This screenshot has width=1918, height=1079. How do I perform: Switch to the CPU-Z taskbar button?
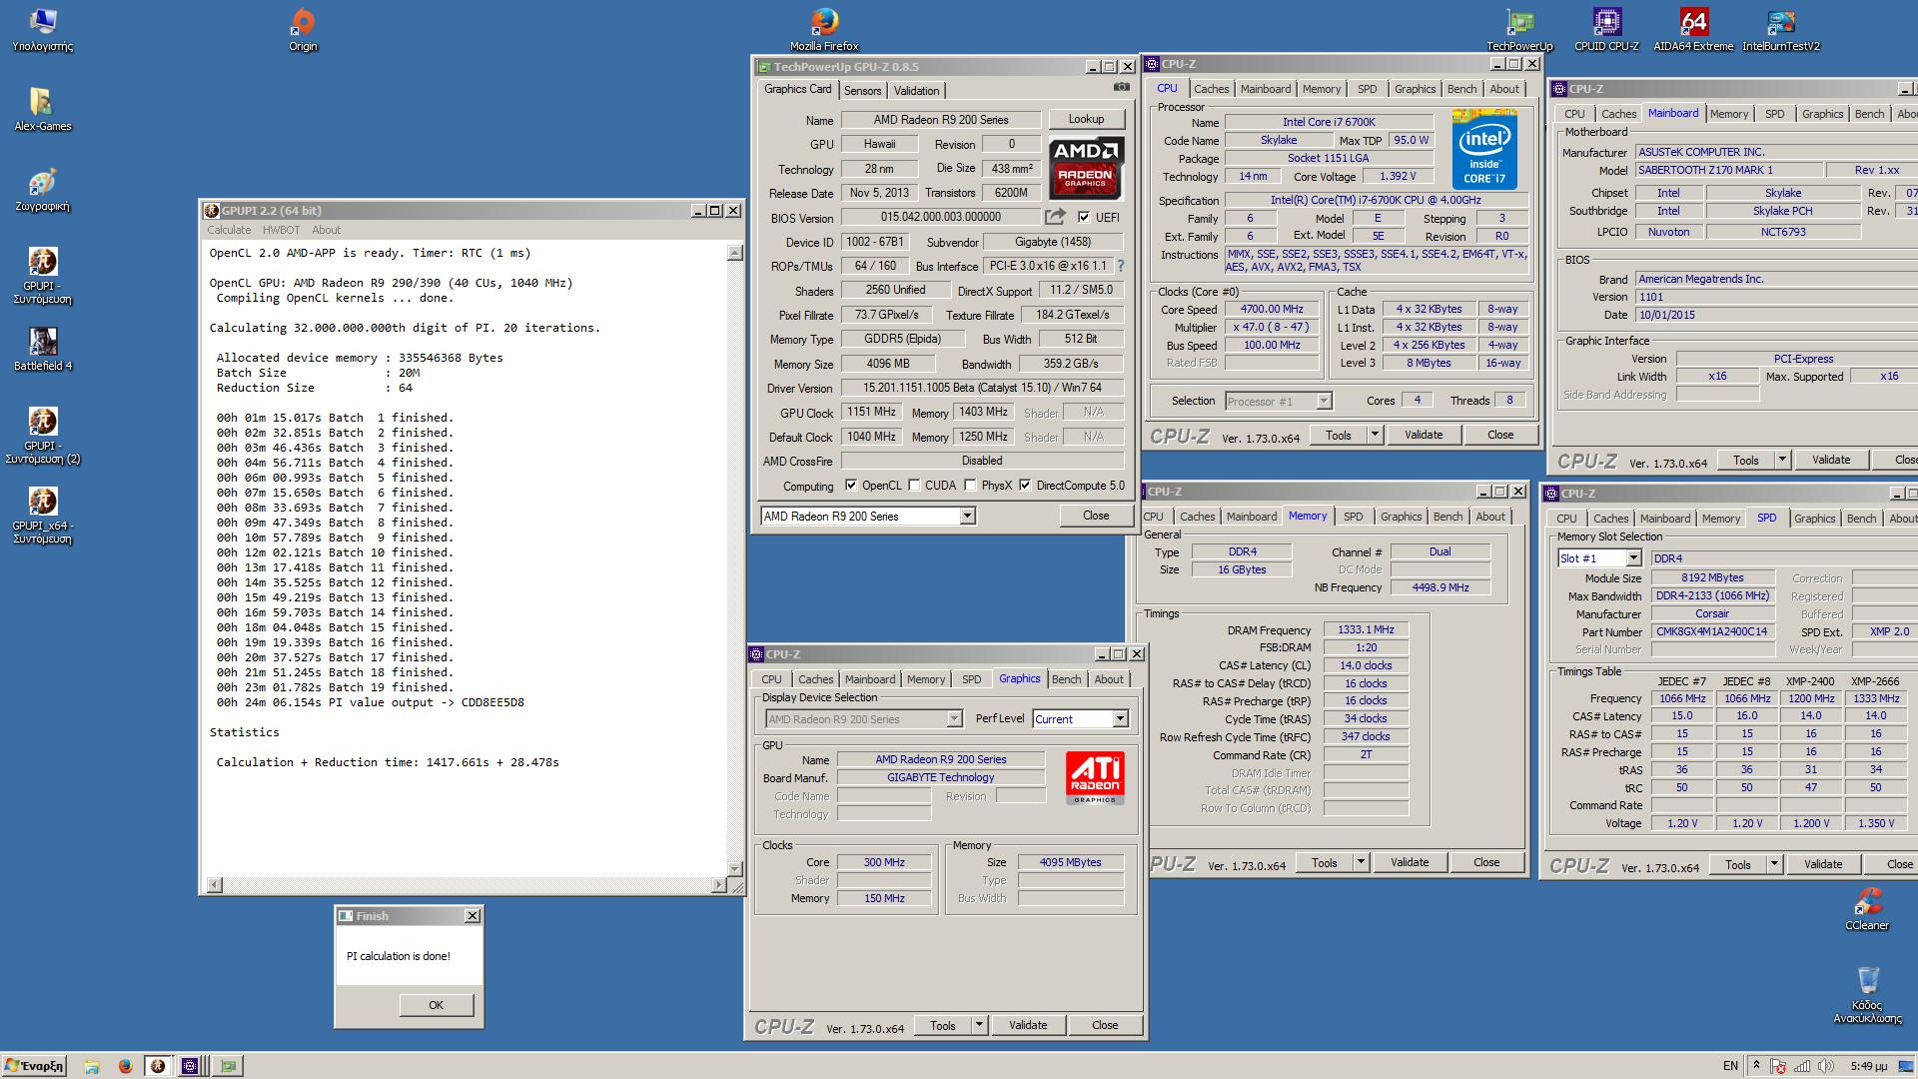[x=190, y=1066]
